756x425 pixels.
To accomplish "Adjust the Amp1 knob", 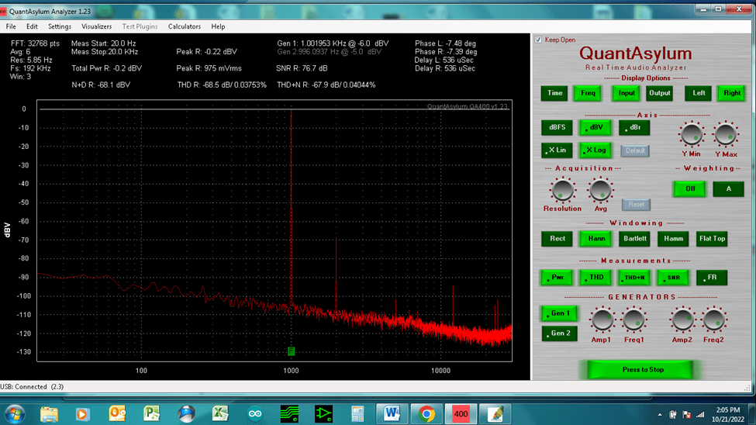I will pyautogui.click(x=602, y=320).
